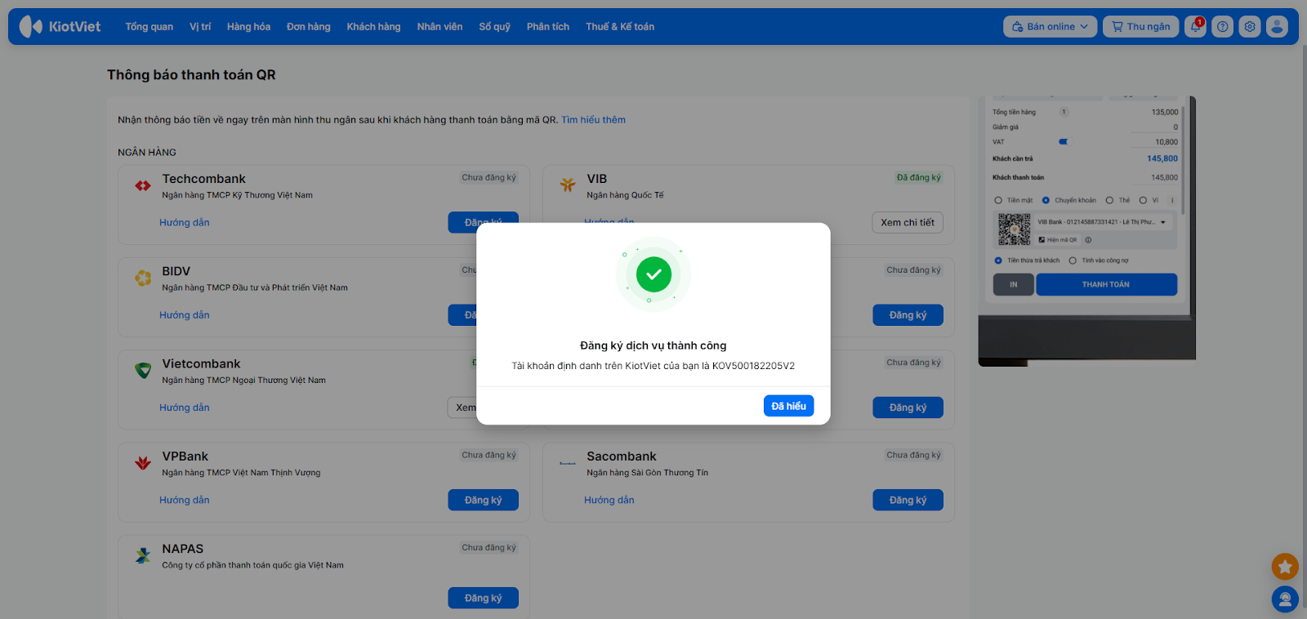Click the info icon beside Hiện mã QR
The image size is (1307, 619).
[1088, 240]
